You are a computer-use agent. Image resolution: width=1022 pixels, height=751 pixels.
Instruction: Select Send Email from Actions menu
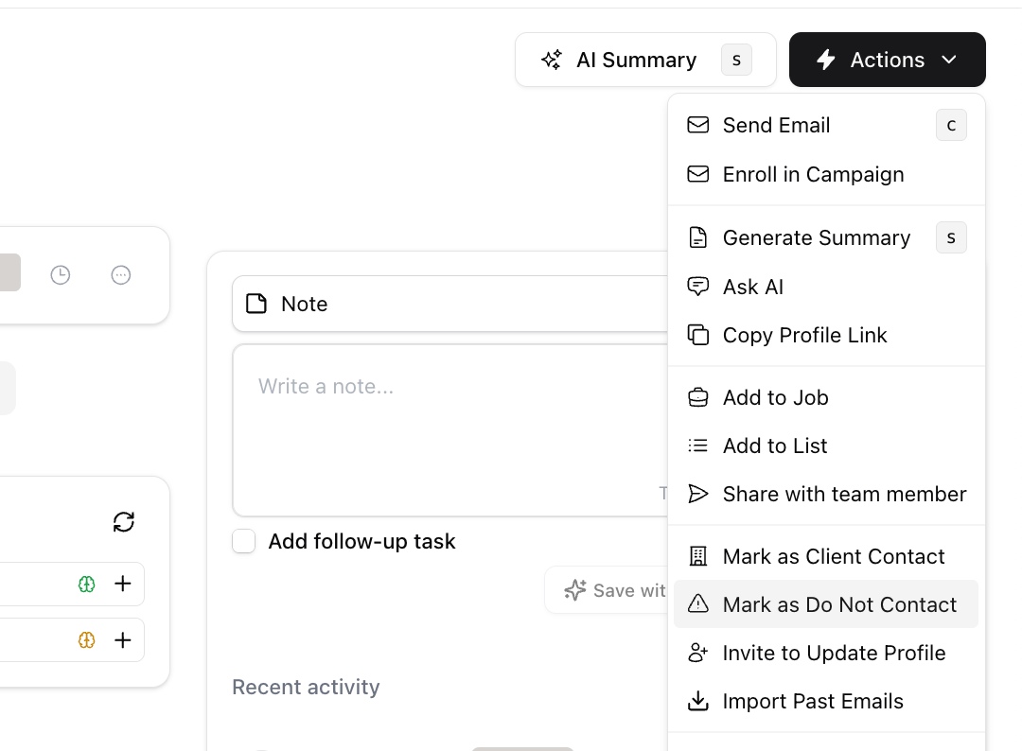[826, 125]
